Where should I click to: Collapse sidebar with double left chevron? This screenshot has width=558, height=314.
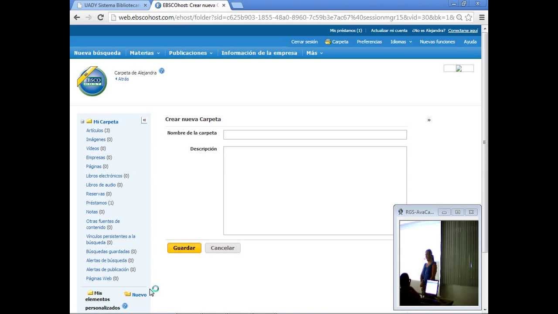tap(144, 120)
